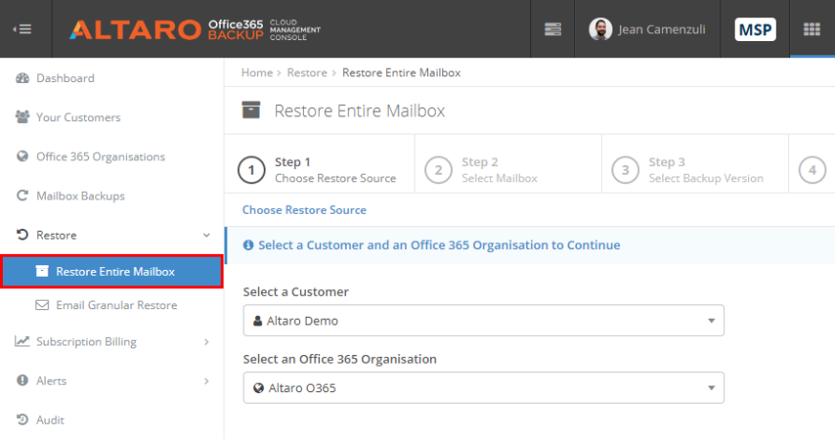Viewport: 835px width, 439px height.
Task: Switch to Step 2 Select Mailbox
Action: pos(507,170)
